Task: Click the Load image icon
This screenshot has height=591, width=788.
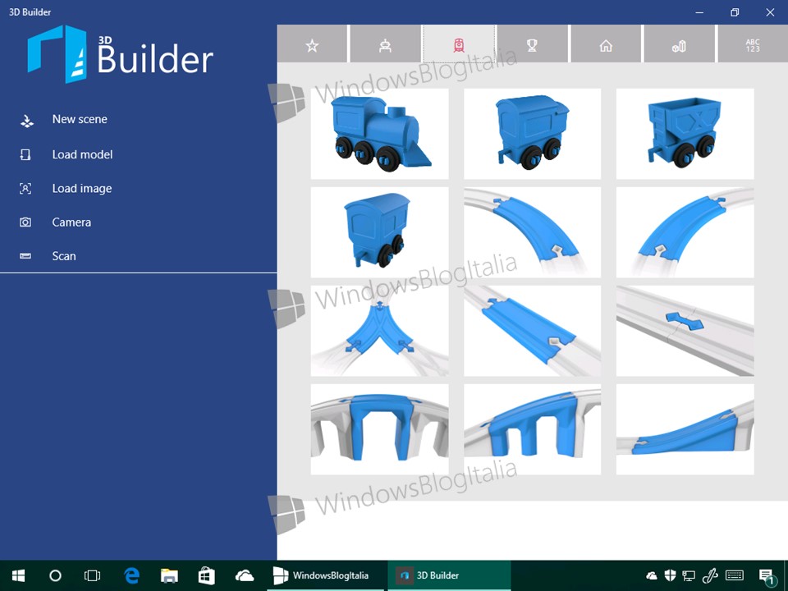Action: pyautogui.click(x=25, y=189)
